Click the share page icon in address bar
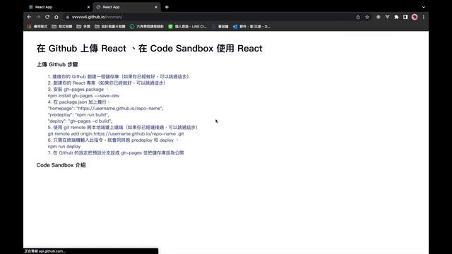This screenshot has height=254, width=452. point(358,17)
